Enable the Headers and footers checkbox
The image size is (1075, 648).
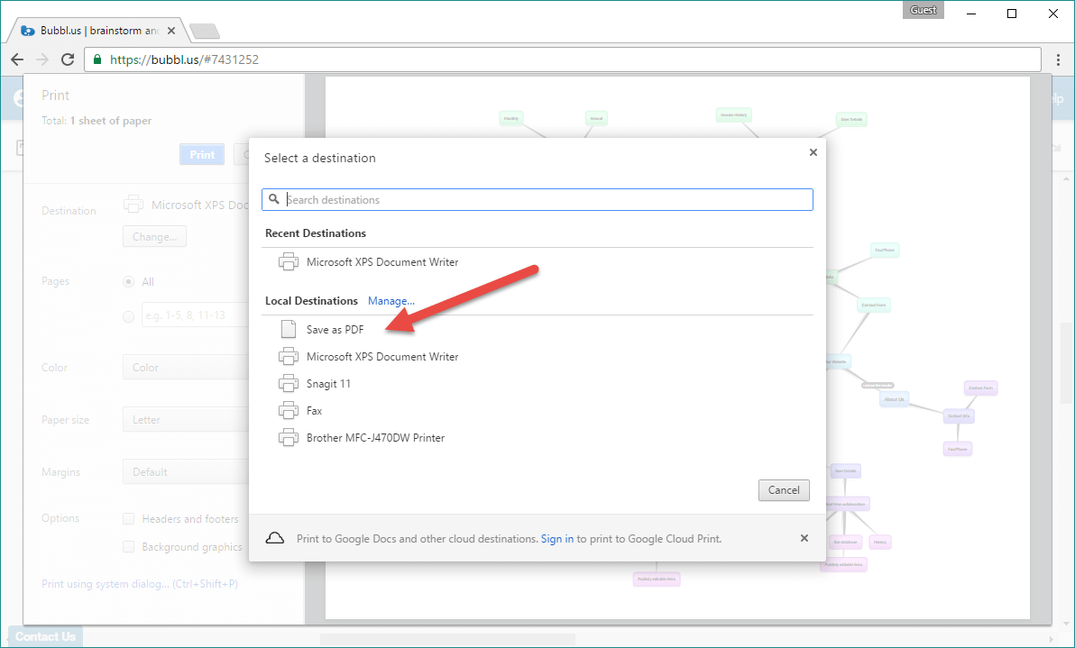pos(128,519)
